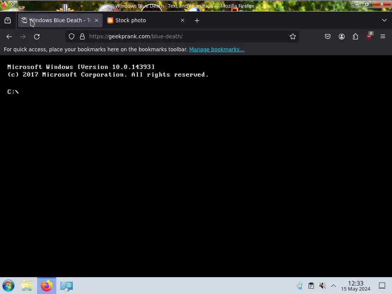Screen dimensions: 392x294
Task: Open uBlock Origin extension icon
Action: (x=369, y=36)
